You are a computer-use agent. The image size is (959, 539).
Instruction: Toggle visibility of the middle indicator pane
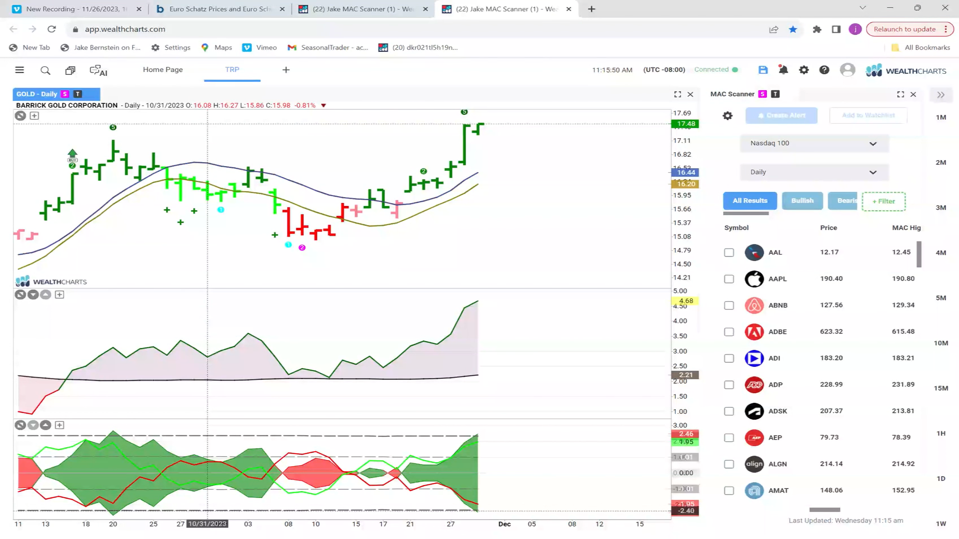point(20,294)
